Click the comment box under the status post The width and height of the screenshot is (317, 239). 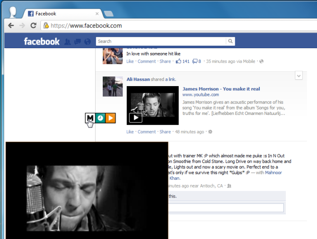(x=226, y=208)
